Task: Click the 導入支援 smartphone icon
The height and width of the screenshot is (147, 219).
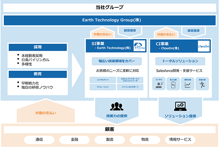Action: tap(173, 85)
